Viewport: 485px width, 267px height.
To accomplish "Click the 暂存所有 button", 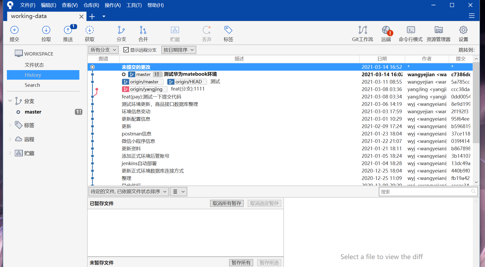I will (241, 263).
